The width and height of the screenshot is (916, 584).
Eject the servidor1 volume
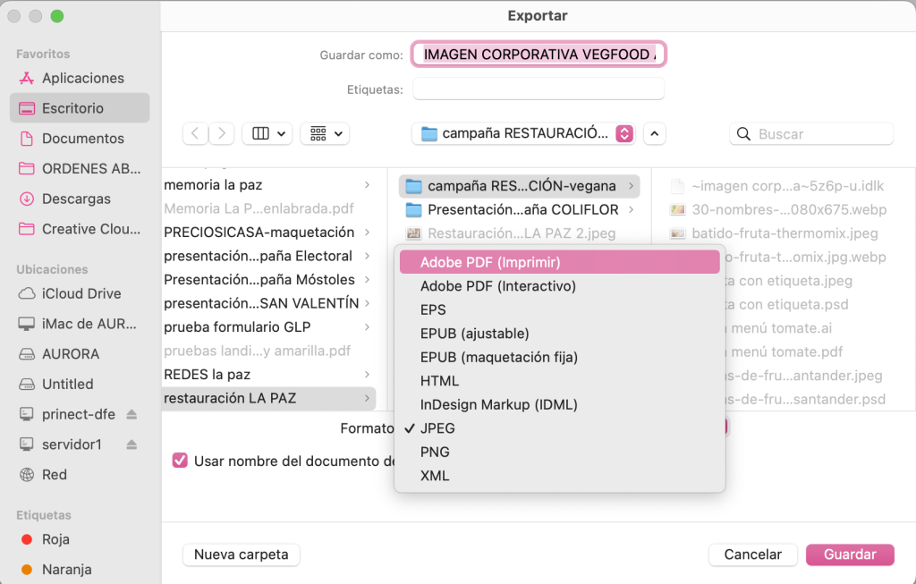[131, 444]
